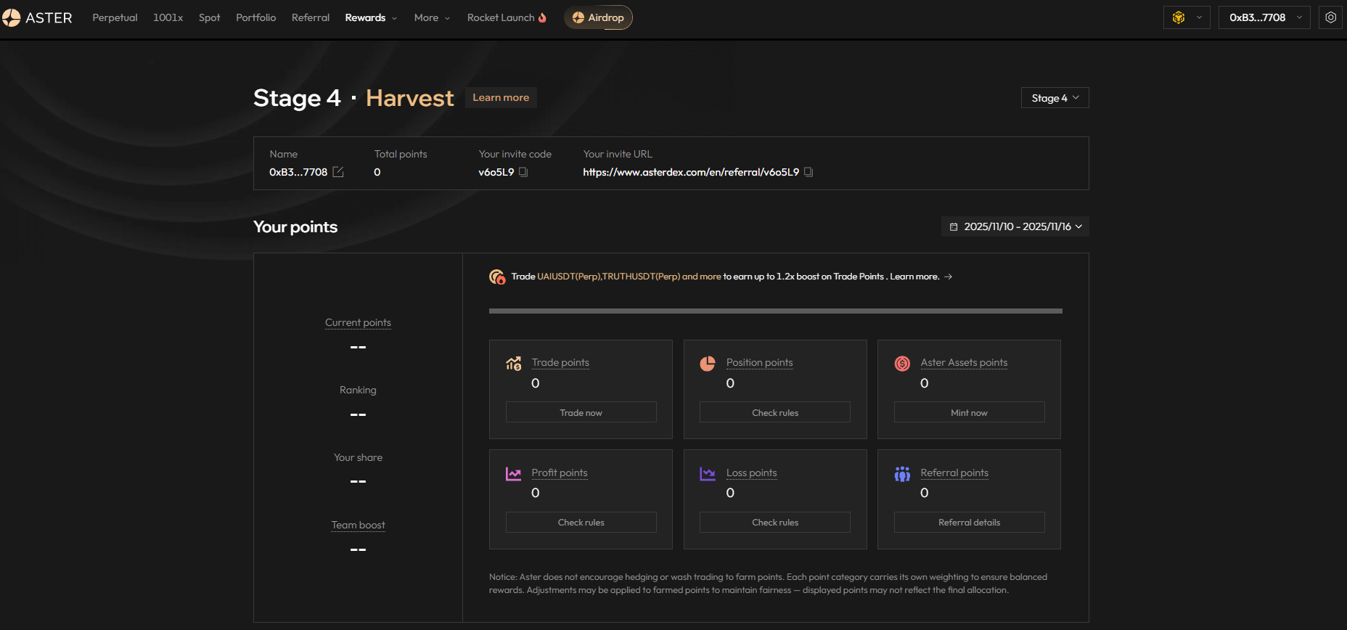Open the settings hexagon icon
The image size is (1347, 630).
tap(1330, 17)
